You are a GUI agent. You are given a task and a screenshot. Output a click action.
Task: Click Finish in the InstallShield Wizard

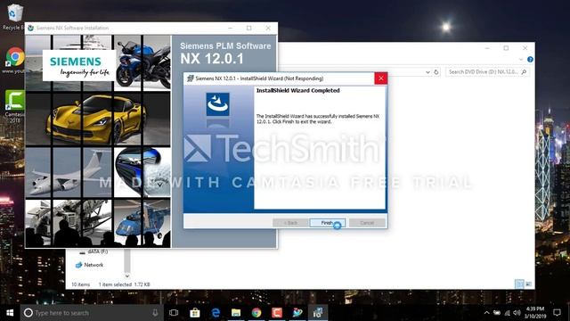click(327, 223)
